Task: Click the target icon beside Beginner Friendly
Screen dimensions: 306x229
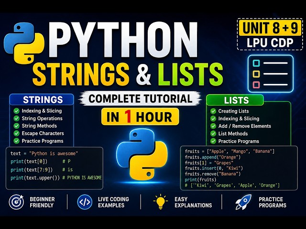Action: pyautogui.click(x=16, y=202)
